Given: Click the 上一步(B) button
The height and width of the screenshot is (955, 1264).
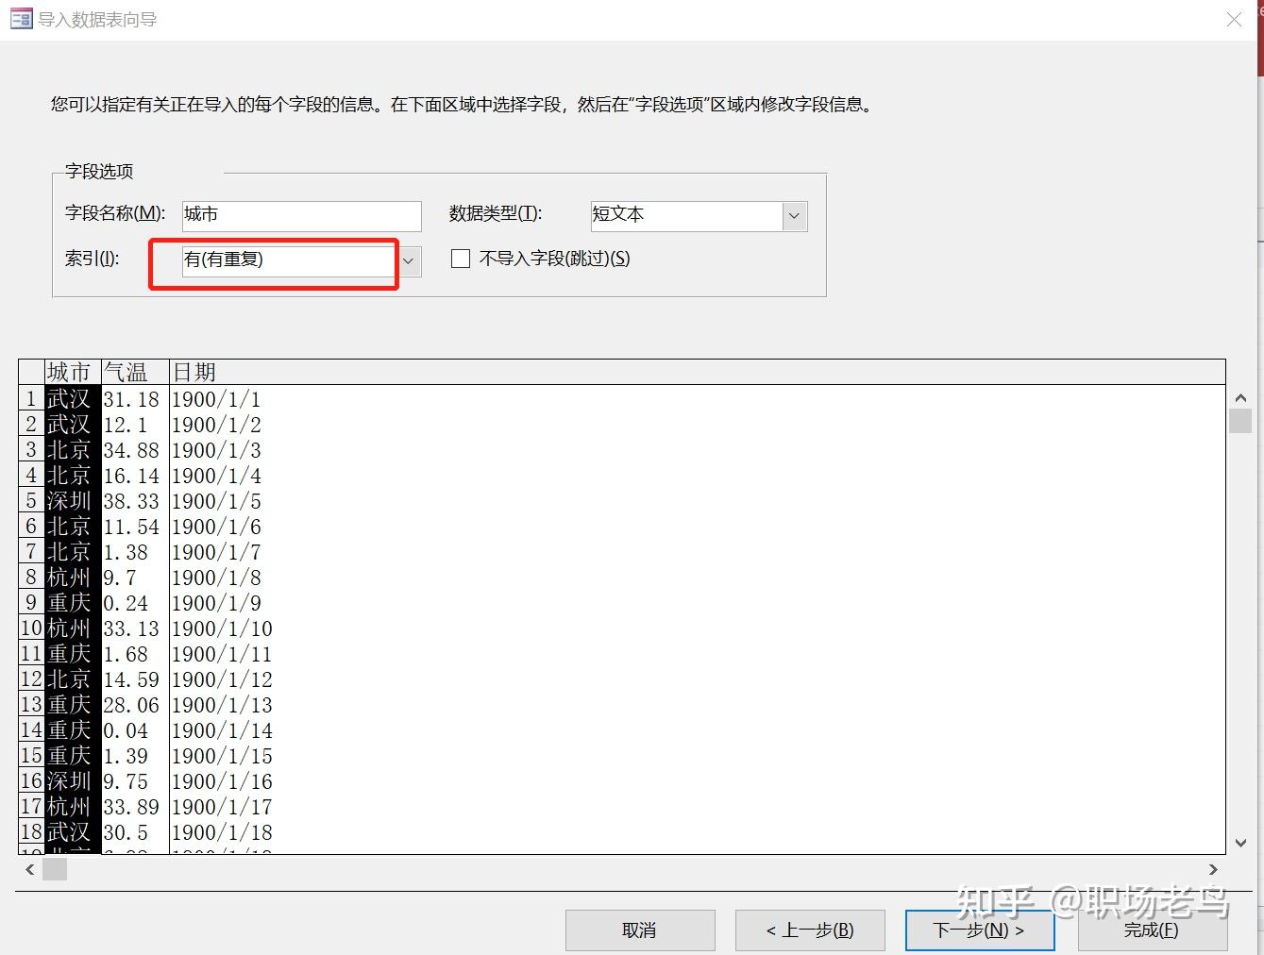Looking at the screenshot, I should pyautogui.click(x=809, y=930).
